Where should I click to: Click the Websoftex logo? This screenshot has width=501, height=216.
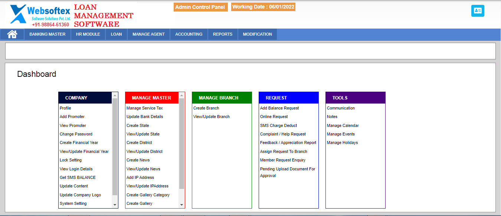(x=40, y=15)
